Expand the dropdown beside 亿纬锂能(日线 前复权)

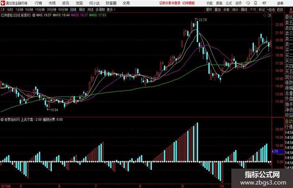[34, 15]
